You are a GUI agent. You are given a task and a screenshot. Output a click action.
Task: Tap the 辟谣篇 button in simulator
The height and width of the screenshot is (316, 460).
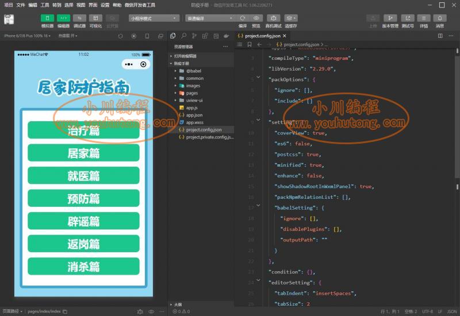pos(83,221)
